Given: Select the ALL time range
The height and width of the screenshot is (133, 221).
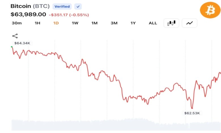Looking at the screenshot, I should (x=153, y=23).
